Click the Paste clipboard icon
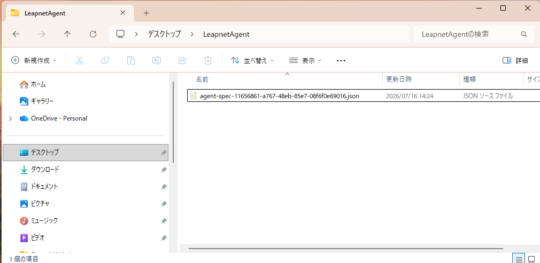540x263 pixels. [131, 60]
